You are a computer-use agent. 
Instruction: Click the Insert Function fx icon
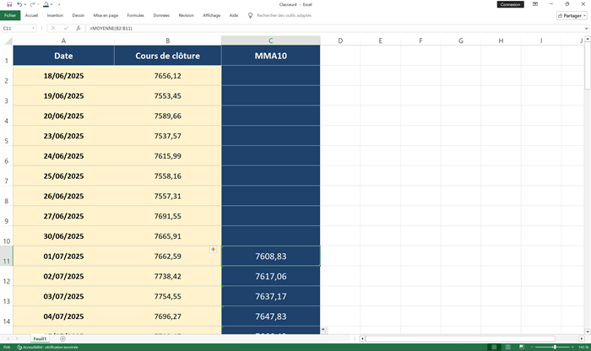pos(79,28)
